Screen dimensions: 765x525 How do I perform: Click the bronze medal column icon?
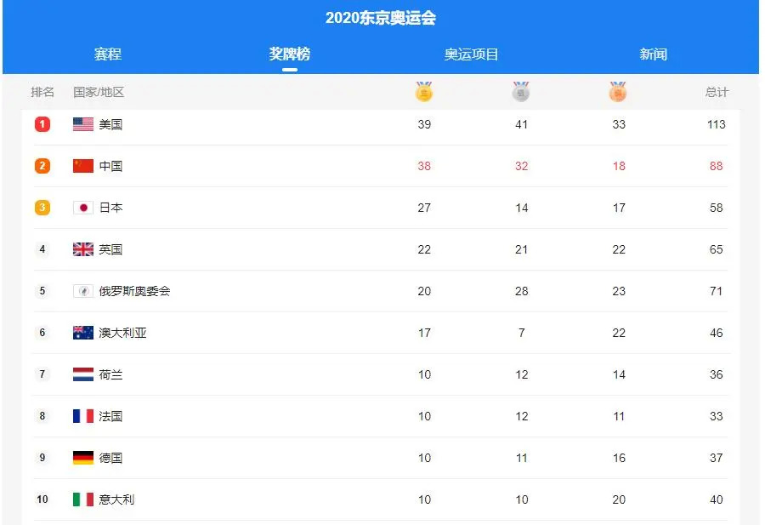point(618,92)
